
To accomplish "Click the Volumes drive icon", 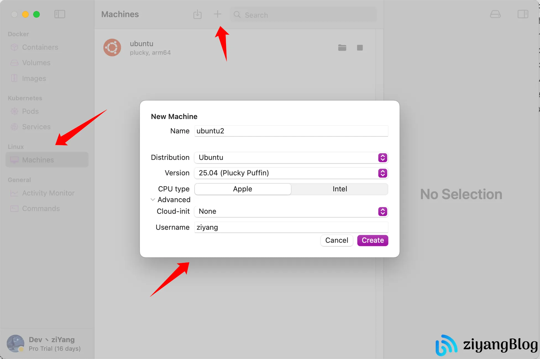I will (x=14, y=63).
